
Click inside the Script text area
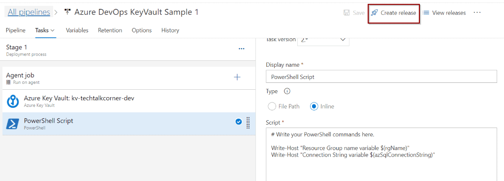381,155
